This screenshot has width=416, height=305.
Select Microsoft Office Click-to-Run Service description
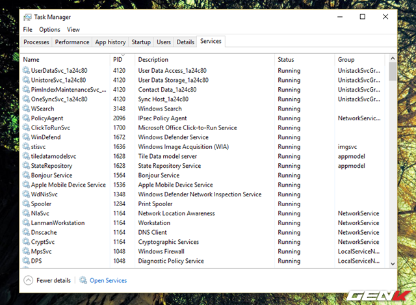tap(188, 127)
